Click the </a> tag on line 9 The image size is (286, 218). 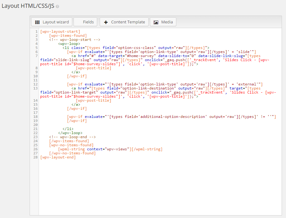tap(76, 72)
